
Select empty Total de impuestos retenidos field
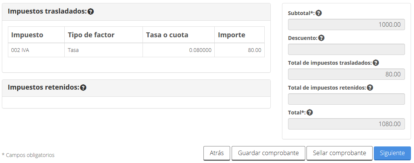coord(346,99)
